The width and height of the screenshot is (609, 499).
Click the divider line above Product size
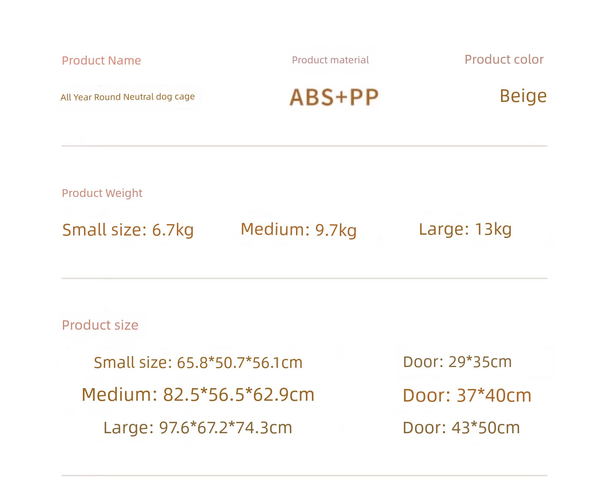(x=304, y=279)
